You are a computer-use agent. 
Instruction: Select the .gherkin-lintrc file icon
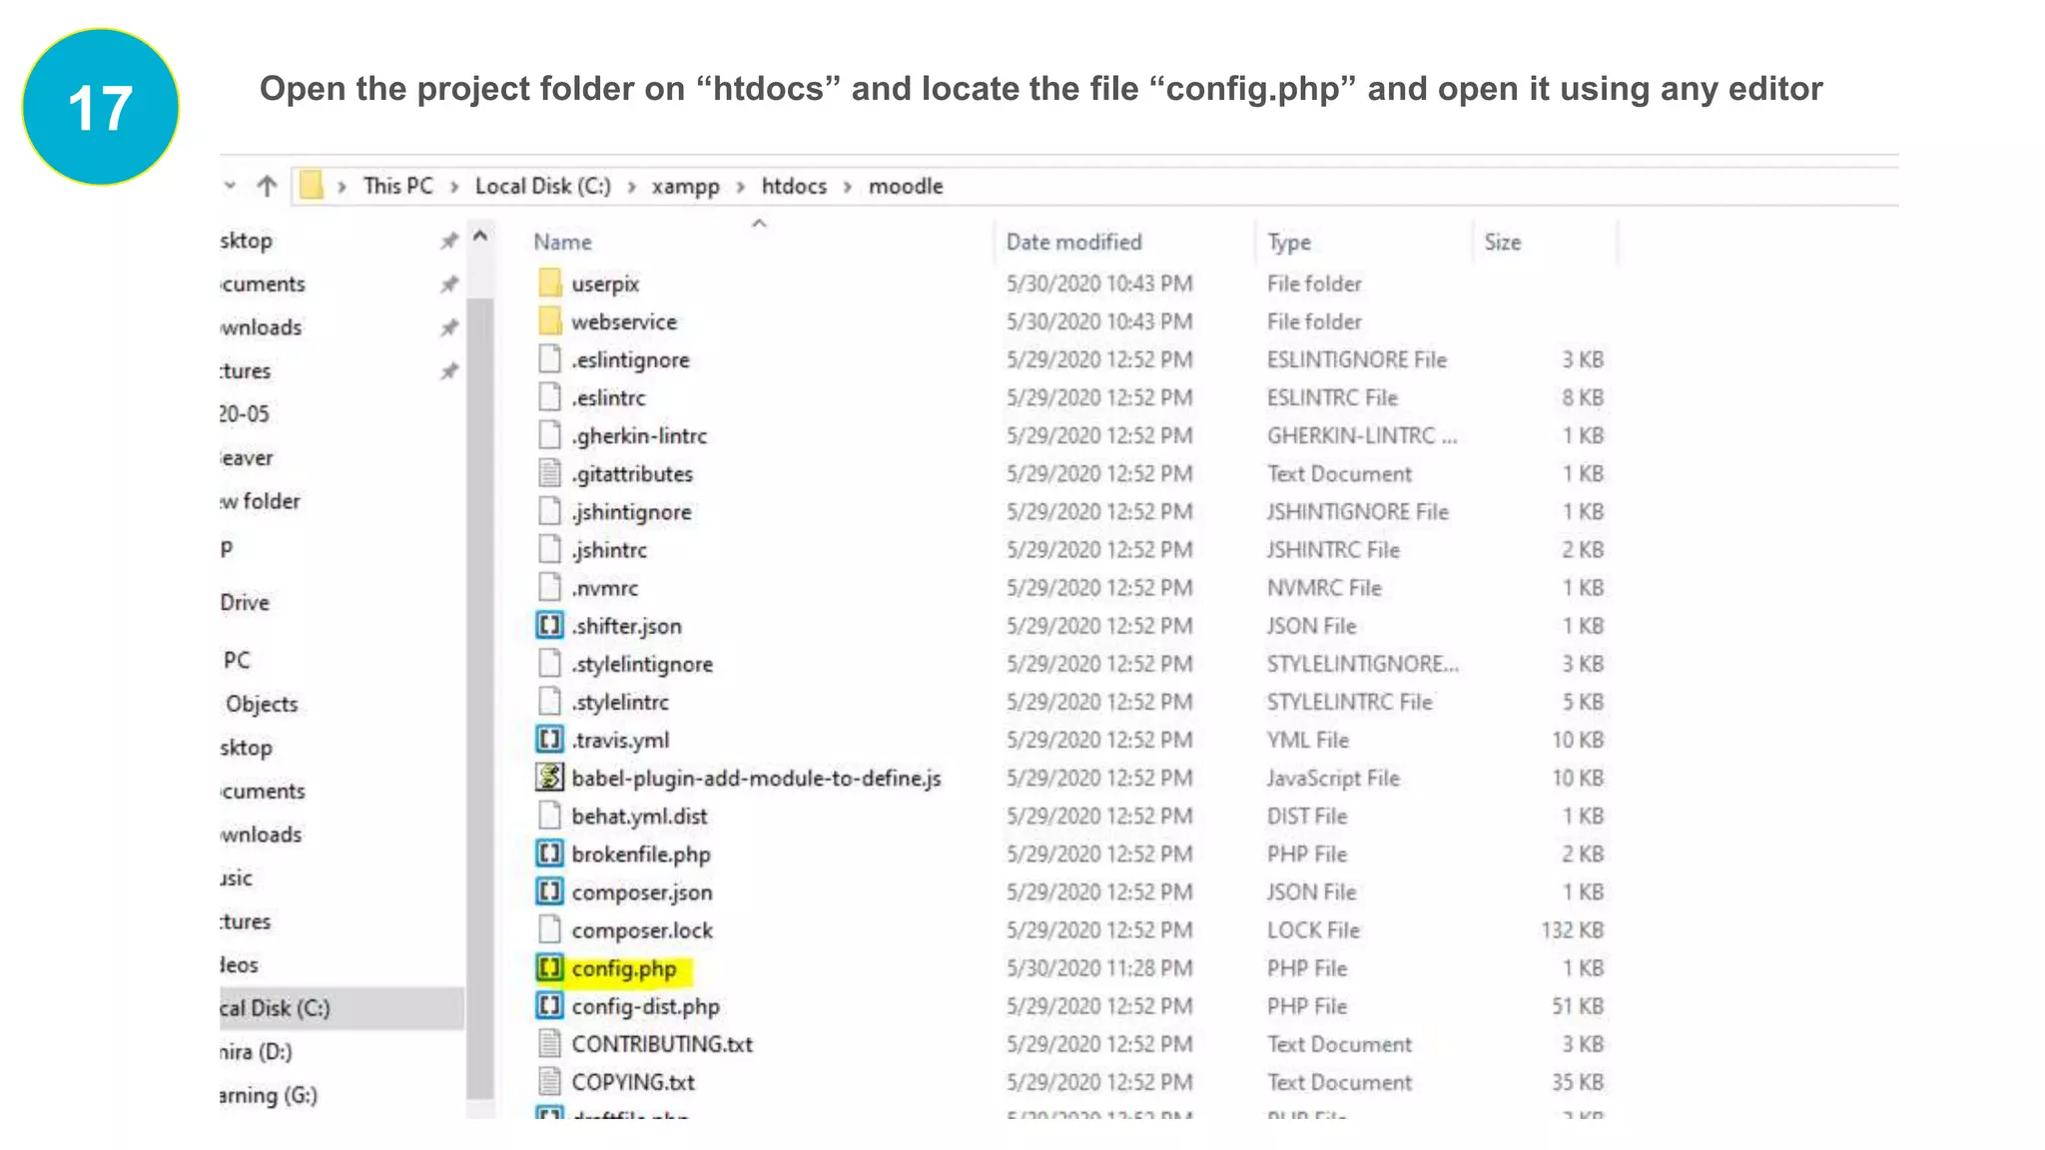pos(549,435)
